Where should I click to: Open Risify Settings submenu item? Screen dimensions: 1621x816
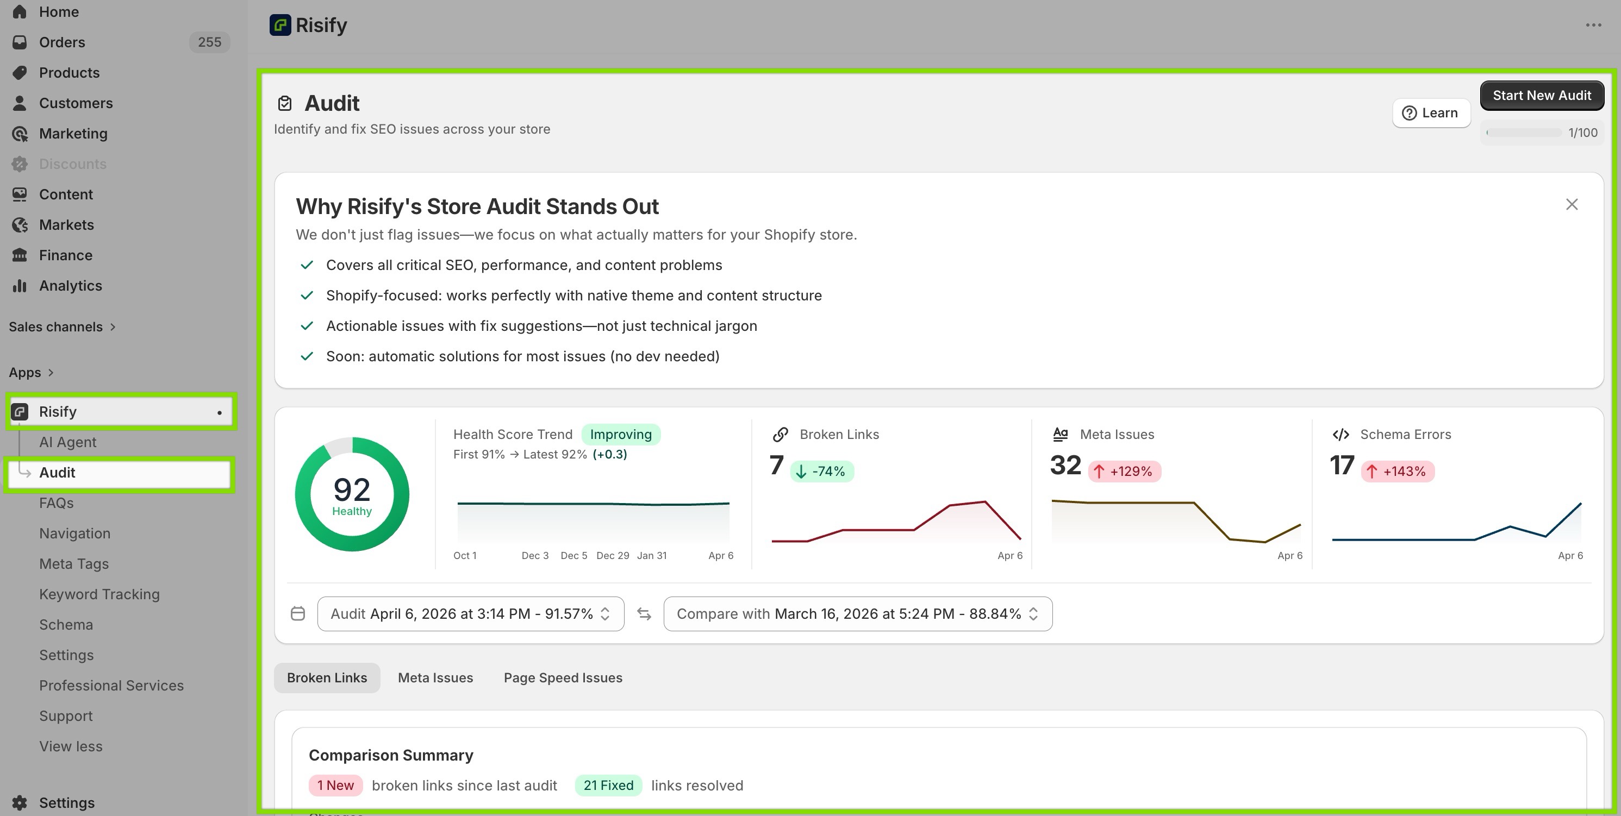click(x=67, y=655)
